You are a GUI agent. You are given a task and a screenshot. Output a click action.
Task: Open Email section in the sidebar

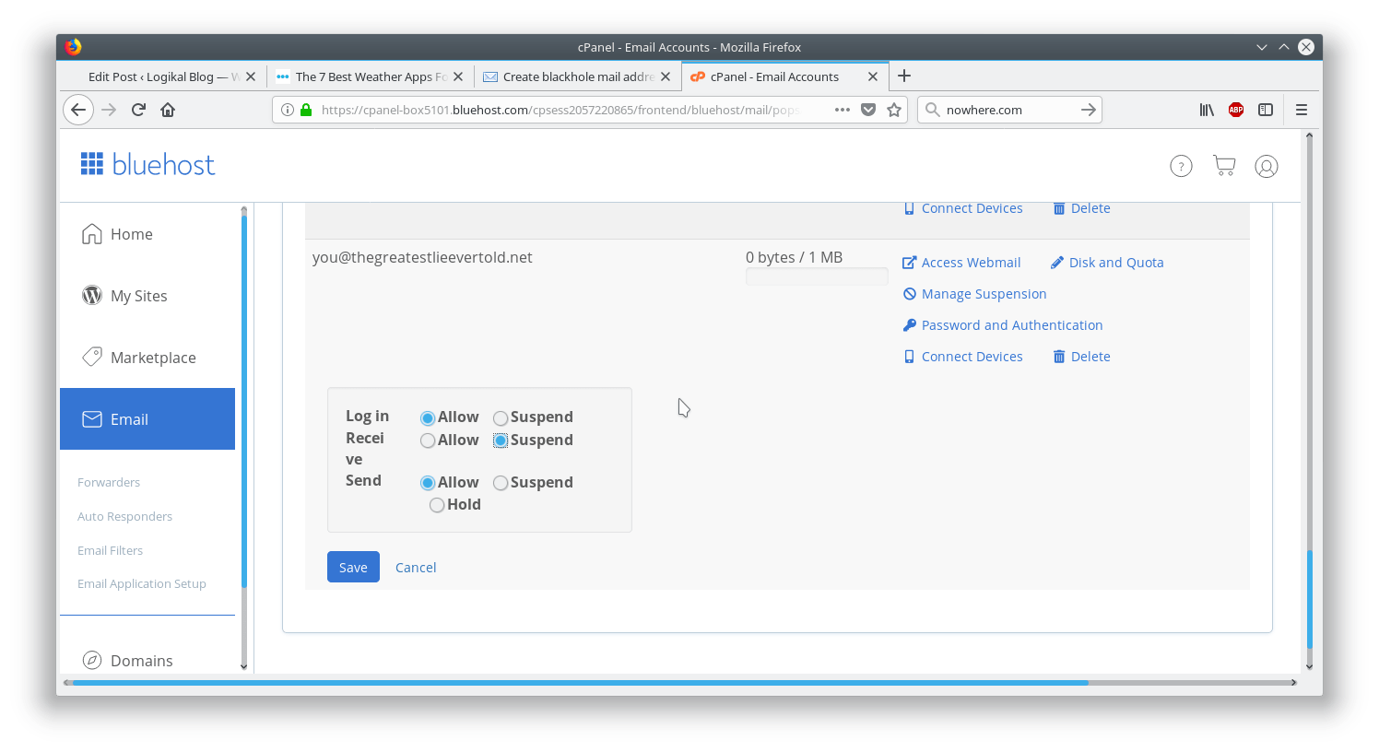[147, 419]
